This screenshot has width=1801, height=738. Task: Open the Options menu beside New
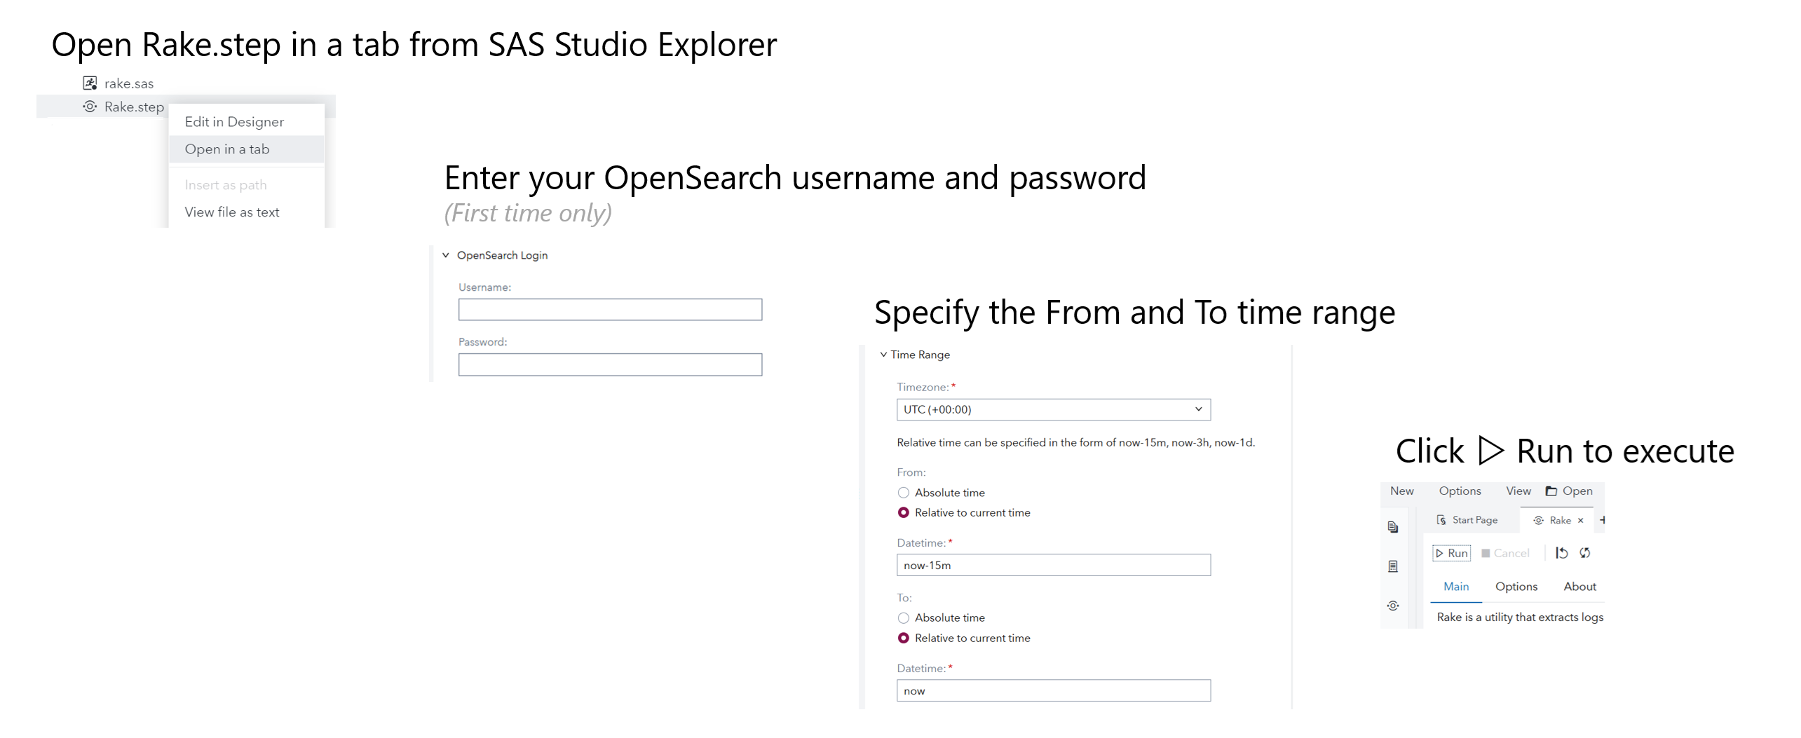point(1460,491)
